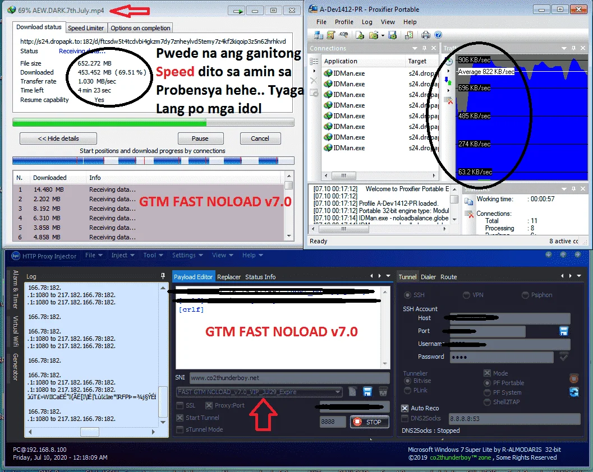Click the DNS2Socks 8.8.8.8:53 input field
Image resolution: width=593 pixels, height=472 pixels.
(x=514, y=419)
